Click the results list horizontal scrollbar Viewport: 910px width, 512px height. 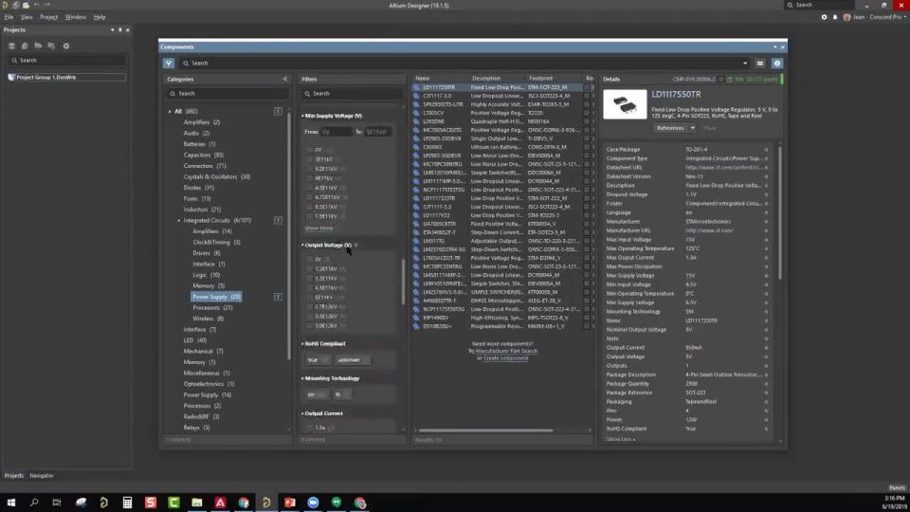point(485,430)
